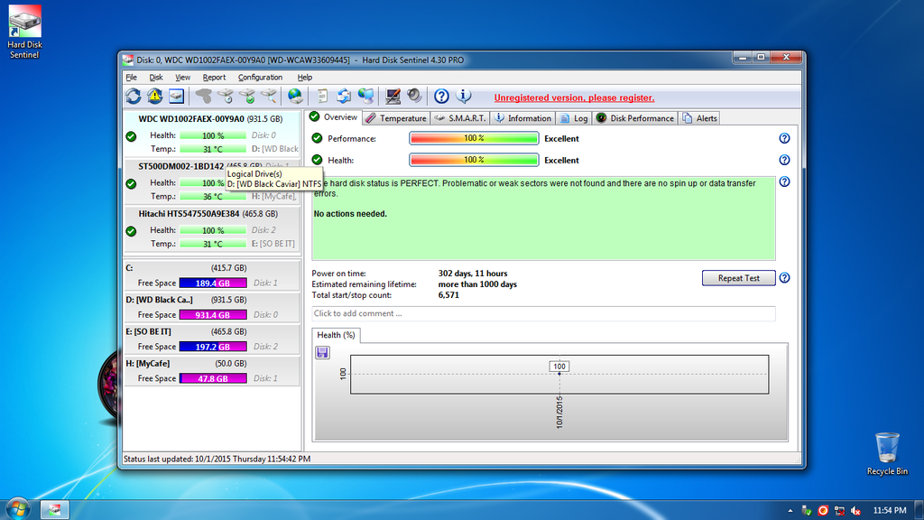Click the blue question mark toolbar icon
Screen dimensions: 924x520
[441, 96]
